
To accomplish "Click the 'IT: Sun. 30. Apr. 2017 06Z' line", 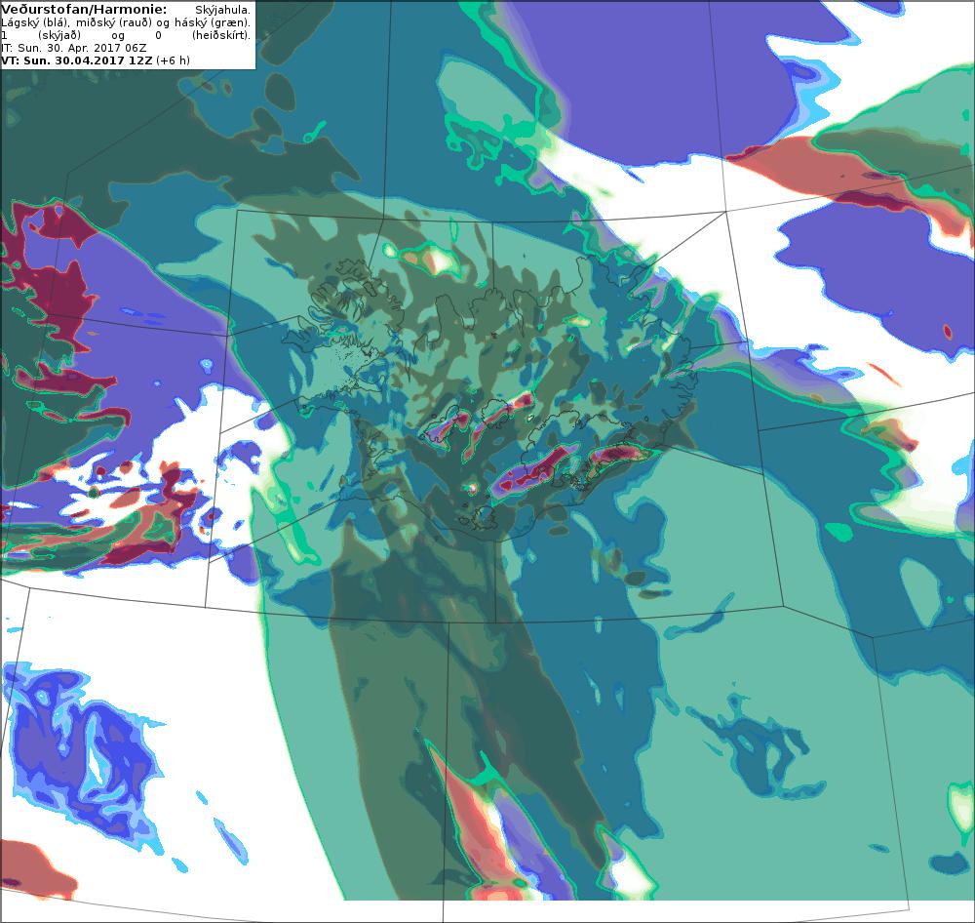I will pyautogui.click(x=74, y=48).
